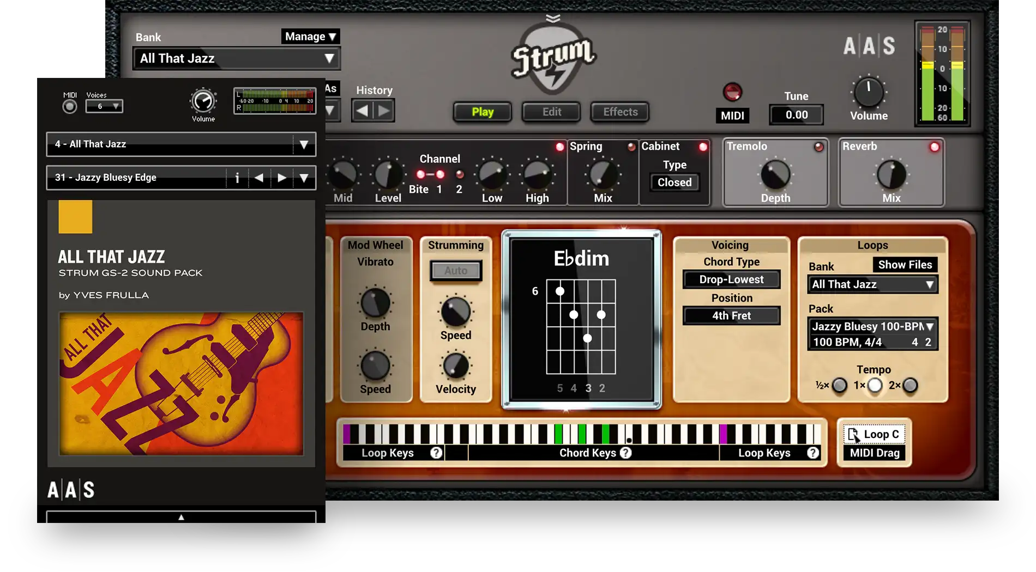Switch to the Edit tab
This screenshot has width=1036, height=572.
point(551,112)
